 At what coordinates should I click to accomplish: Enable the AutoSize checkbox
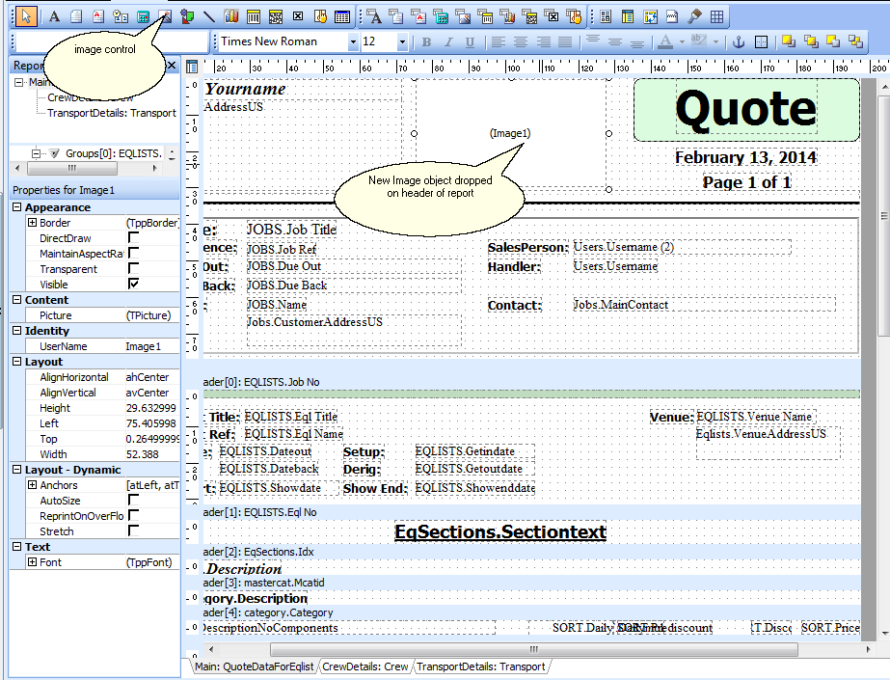[133, 501]
